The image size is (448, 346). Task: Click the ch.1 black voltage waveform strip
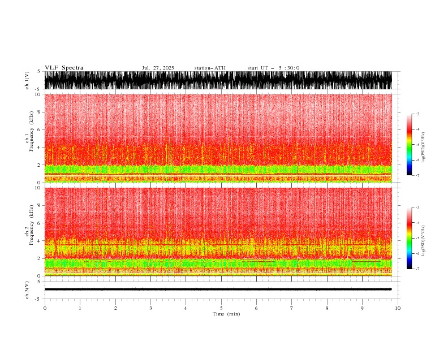click(x=218, y=80)
